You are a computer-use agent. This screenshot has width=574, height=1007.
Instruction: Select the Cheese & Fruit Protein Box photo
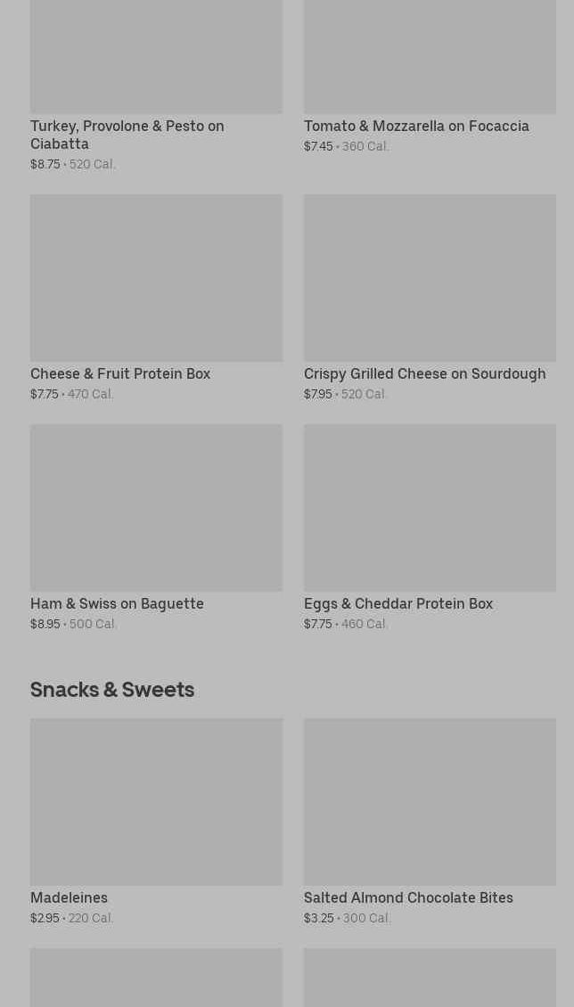[x=156, y=278]
